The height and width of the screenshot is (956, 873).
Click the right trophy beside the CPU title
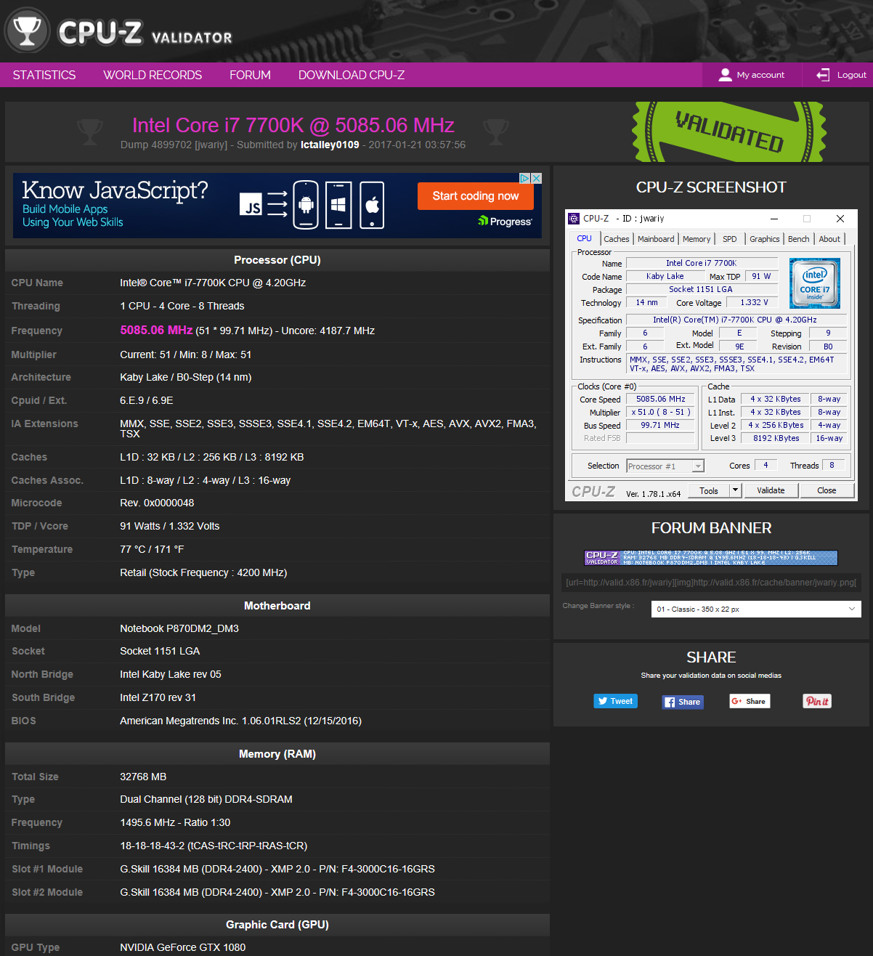495,131
